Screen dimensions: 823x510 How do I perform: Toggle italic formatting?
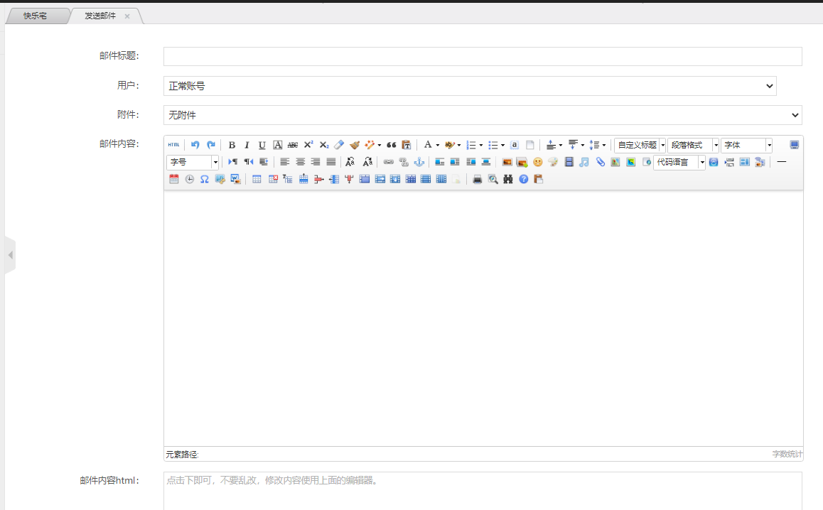pyautogui.click(x=247, y=145)
